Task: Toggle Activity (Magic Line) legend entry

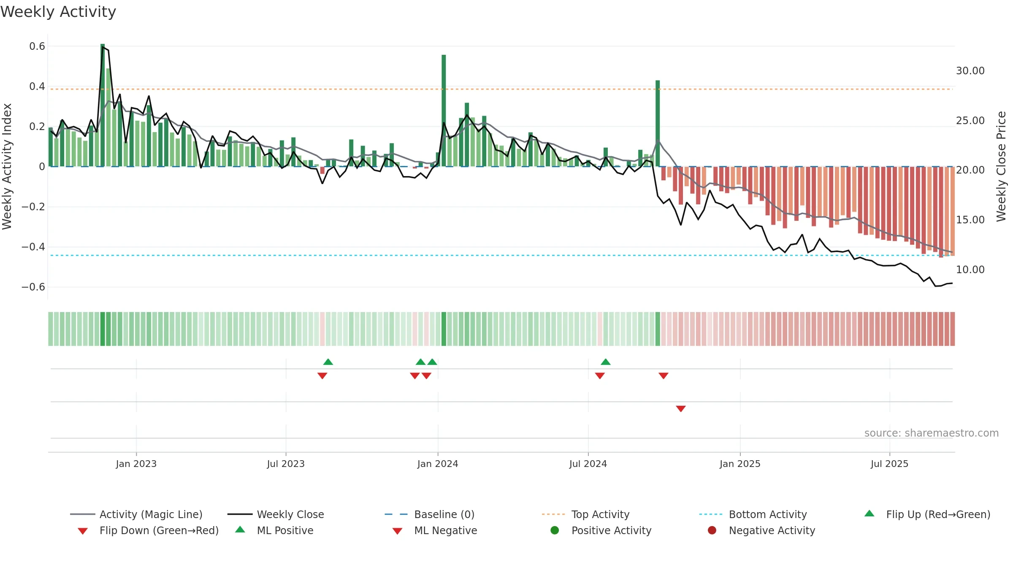Action: tap(136, 514)
